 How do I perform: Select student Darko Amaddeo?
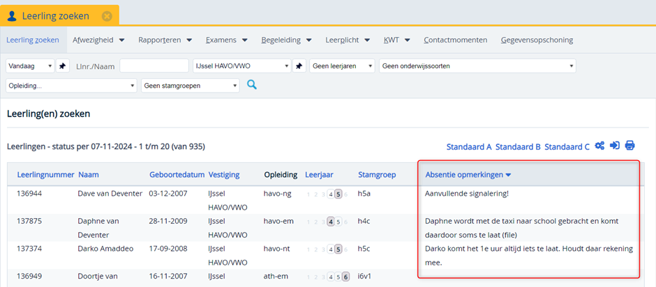[x=105, y=249]
